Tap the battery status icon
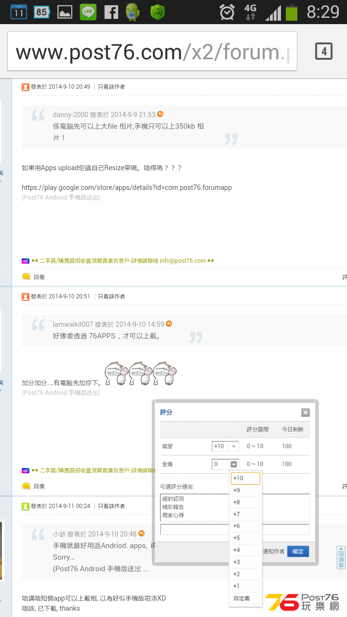Image resolution: width=347 pixels, height=617 pixels. point(292,12)
